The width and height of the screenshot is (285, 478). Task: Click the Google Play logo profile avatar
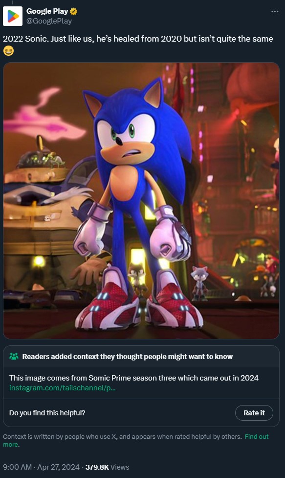(x=13, y=16)
